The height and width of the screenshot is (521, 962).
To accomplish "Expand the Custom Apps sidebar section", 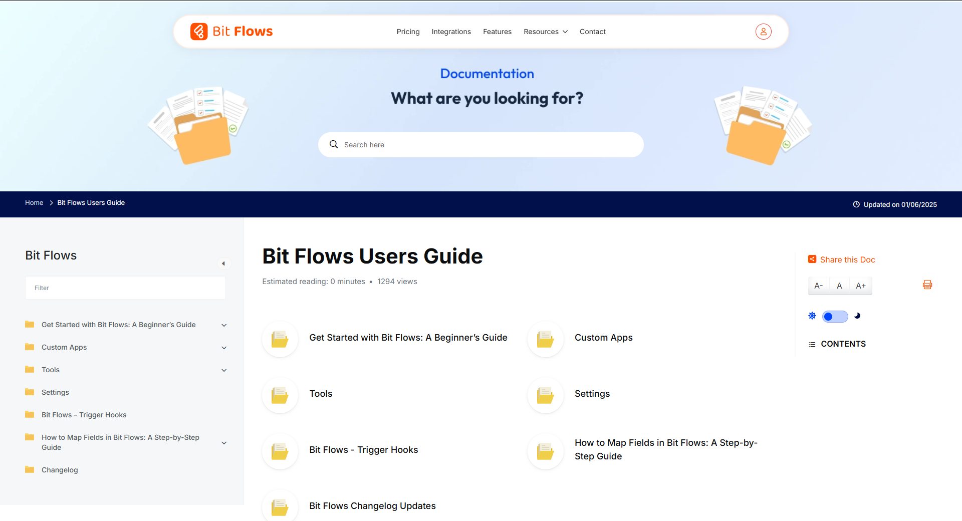I will click(223, 348).
